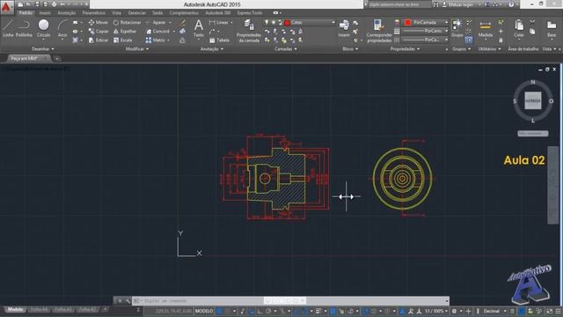Screen dimensions: 563x317
Task: Select the Polilinha (Polyline) tool
Action: tap(24, 28)
